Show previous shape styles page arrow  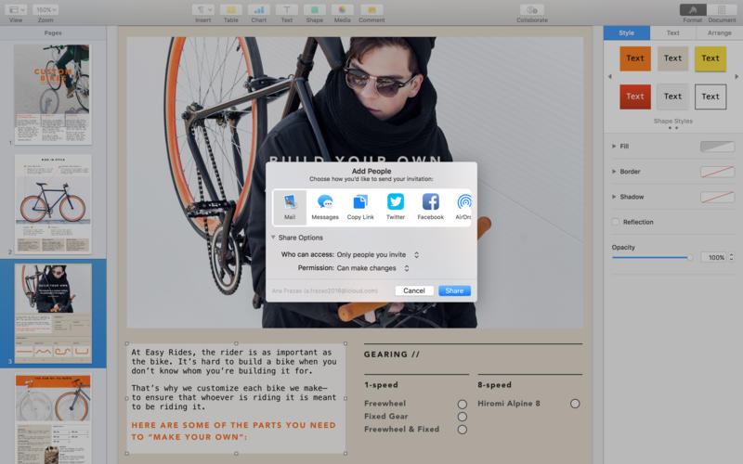[610, 77]
